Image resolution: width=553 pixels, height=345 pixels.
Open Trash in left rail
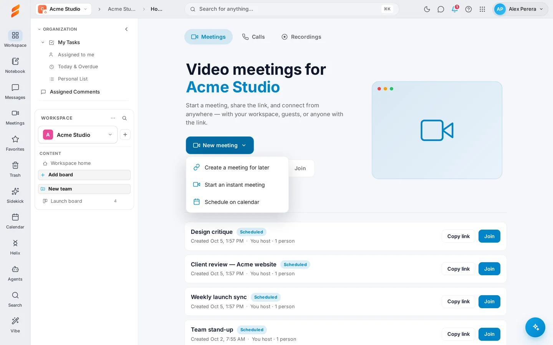tap(15, 169)
